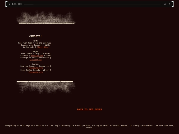Open the Their Blog link
Image resolution: width=179 pixels, height=134 pixels.
point(42,47)
